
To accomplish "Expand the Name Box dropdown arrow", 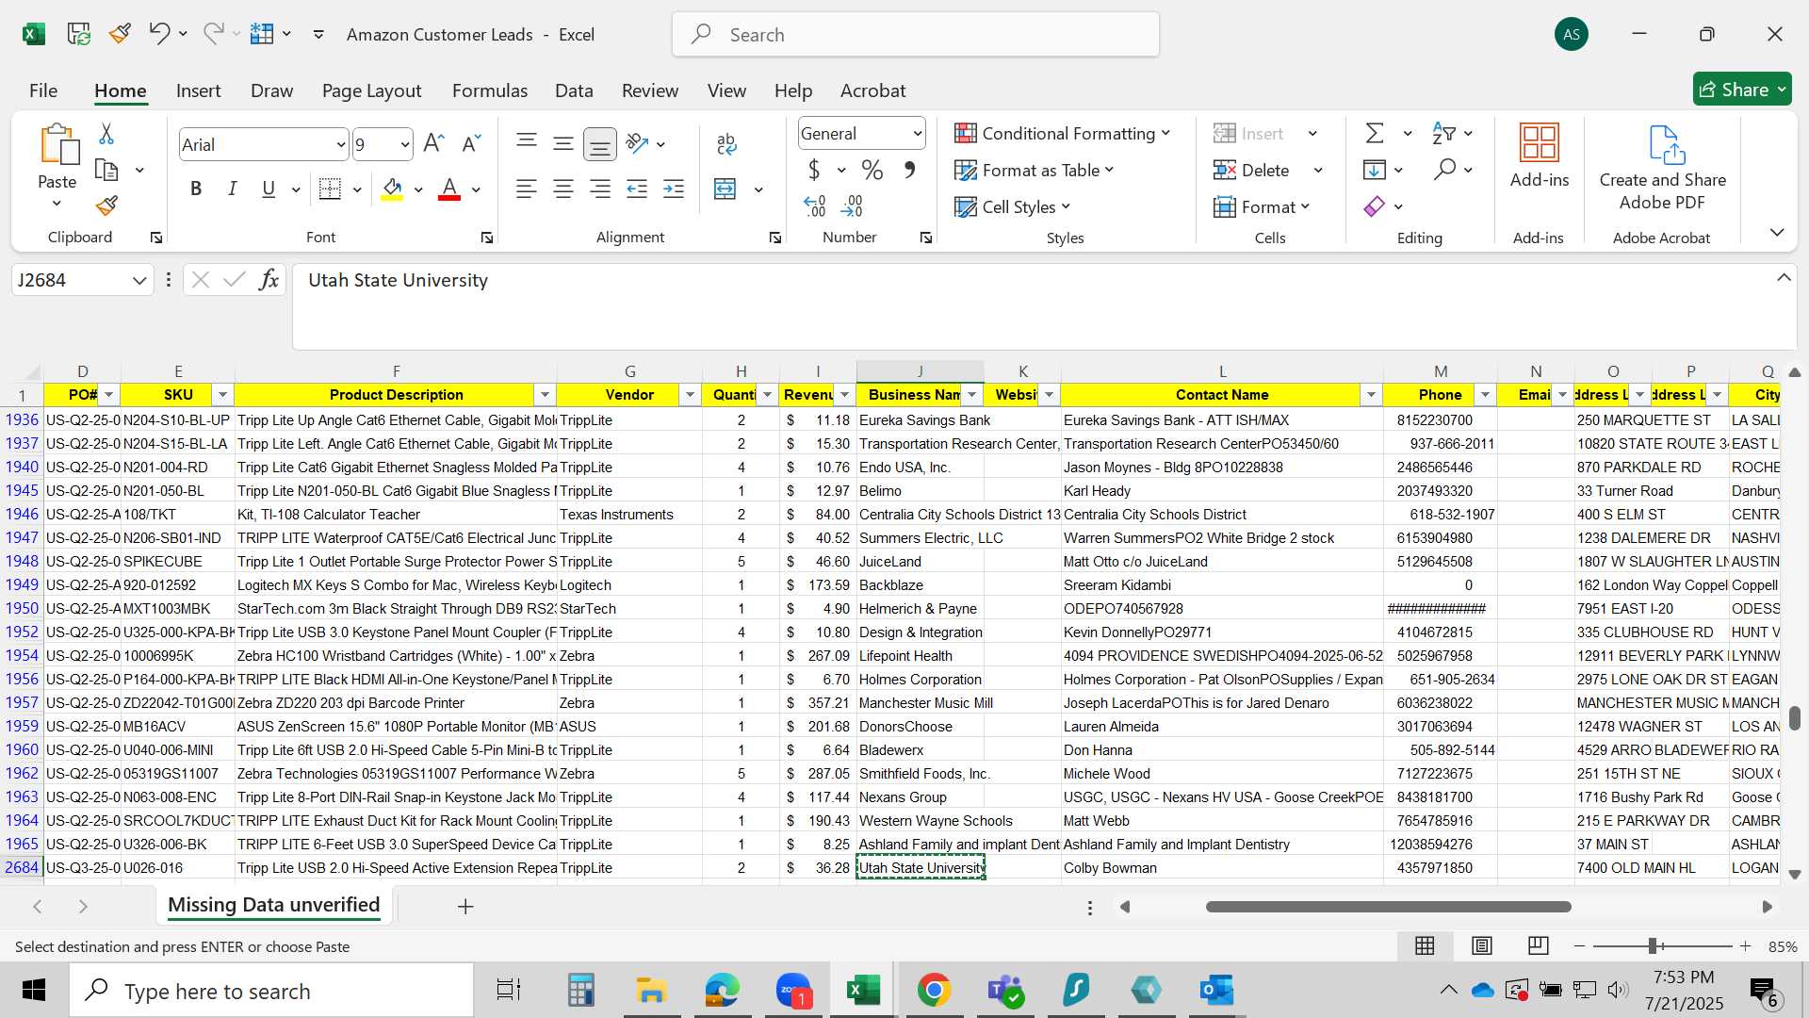I will (139, 280).
